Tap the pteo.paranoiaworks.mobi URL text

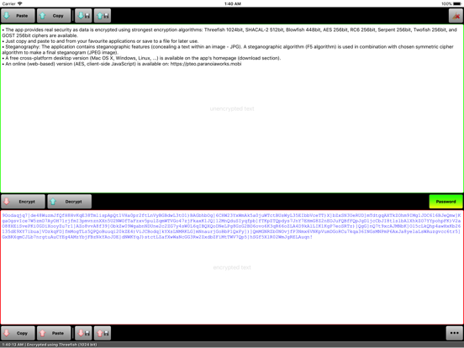(206, 64)
